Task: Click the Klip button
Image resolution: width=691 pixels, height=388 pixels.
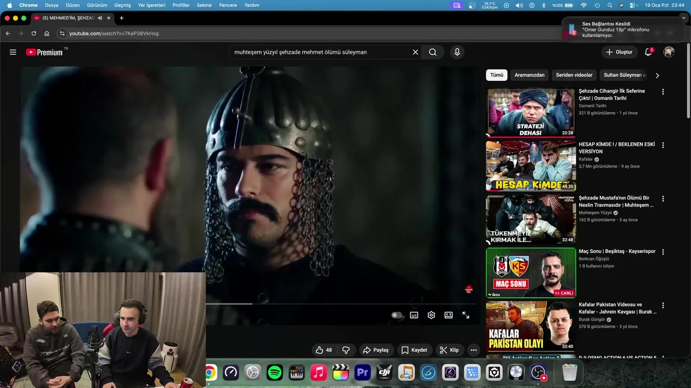Action: pos(449,350)
